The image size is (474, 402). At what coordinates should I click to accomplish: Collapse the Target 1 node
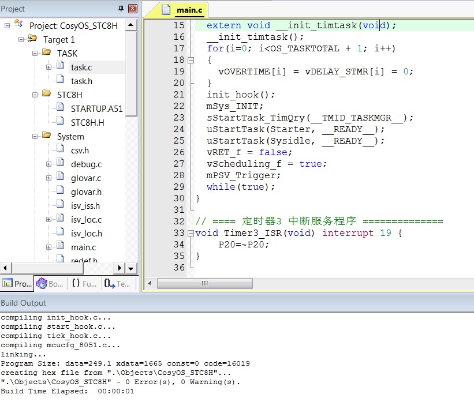[x=21, y=40]
